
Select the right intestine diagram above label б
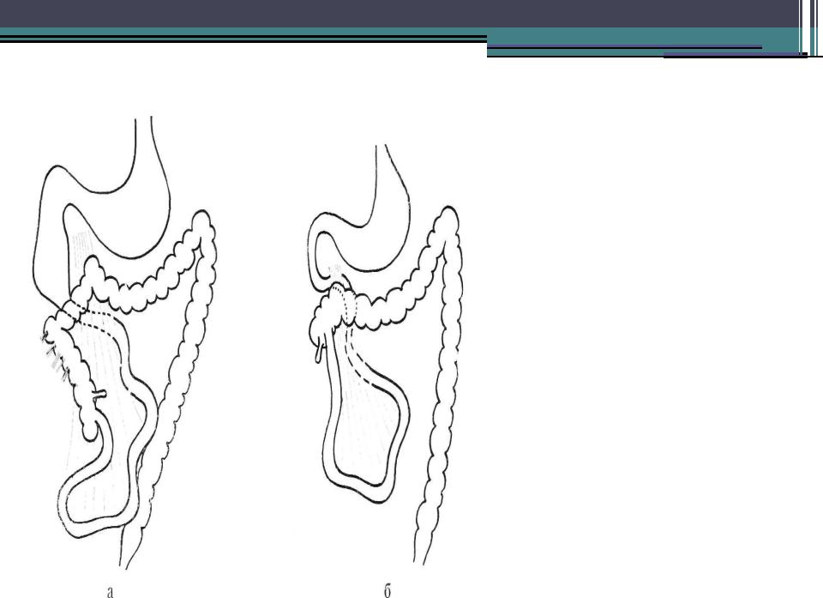point(385,355)
